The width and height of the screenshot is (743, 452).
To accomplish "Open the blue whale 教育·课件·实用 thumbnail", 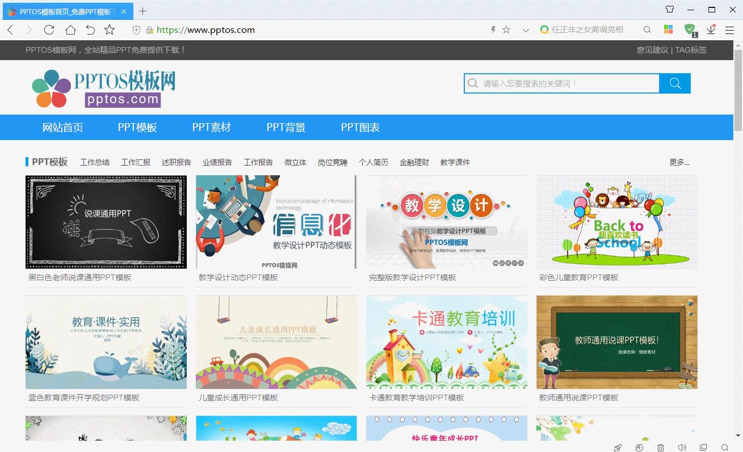I will (106, 342).
